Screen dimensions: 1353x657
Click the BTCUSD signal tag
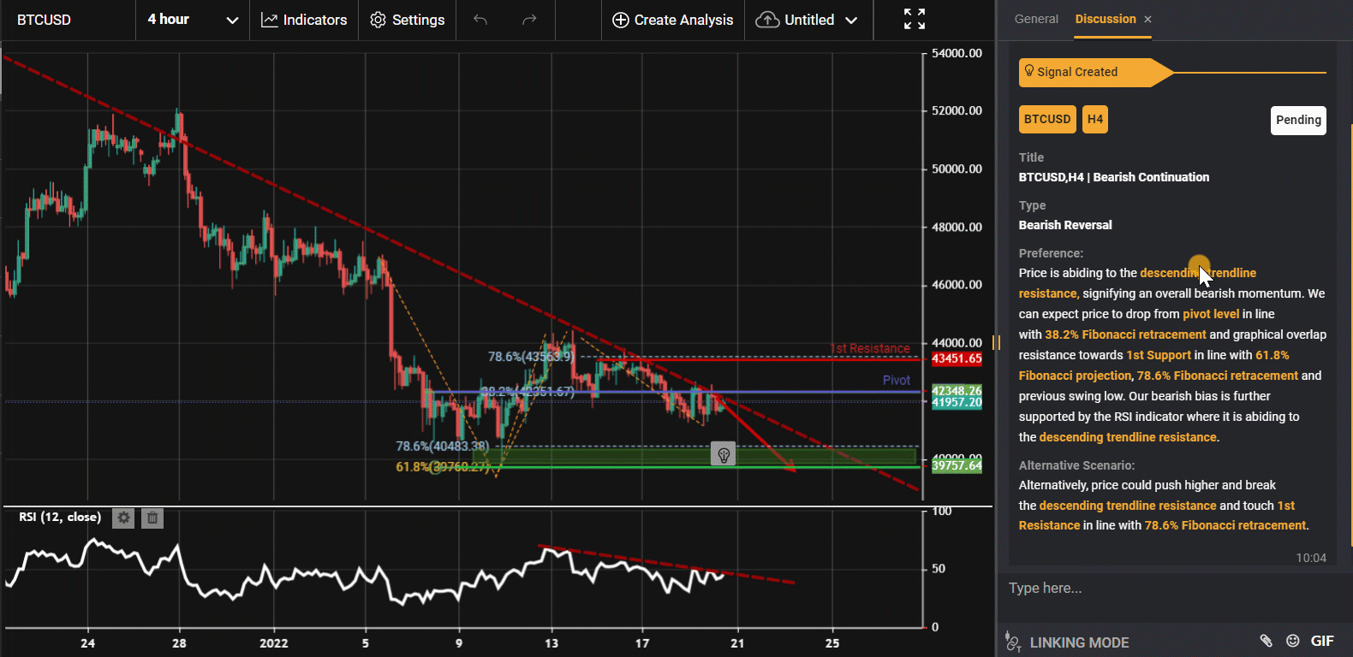pyautogui.click(x=1047, y=119)
